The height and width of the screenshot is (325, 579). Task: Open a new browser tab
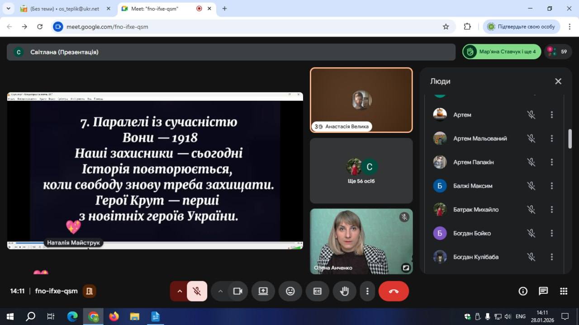point(225,9)
